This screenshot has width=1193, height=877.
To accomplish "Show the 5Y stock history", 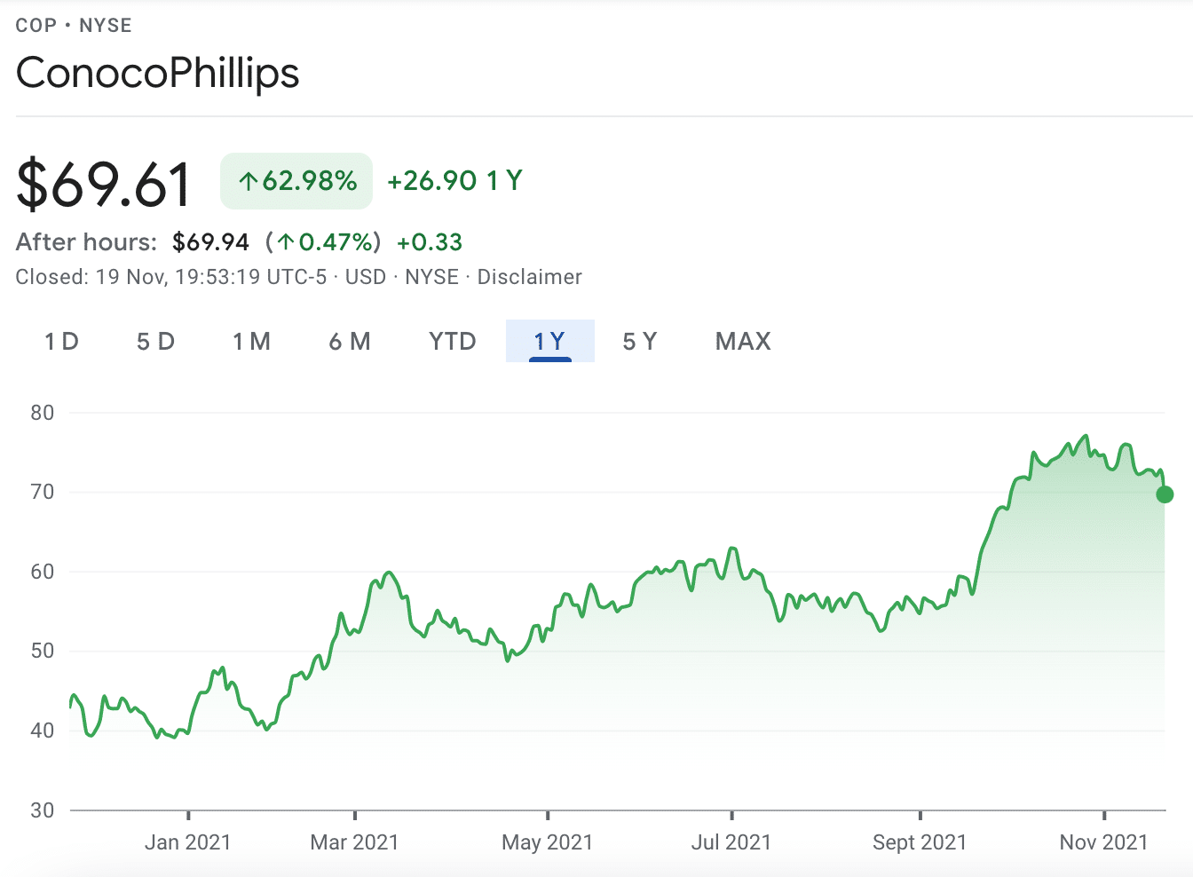I will (x=639, y=341).
